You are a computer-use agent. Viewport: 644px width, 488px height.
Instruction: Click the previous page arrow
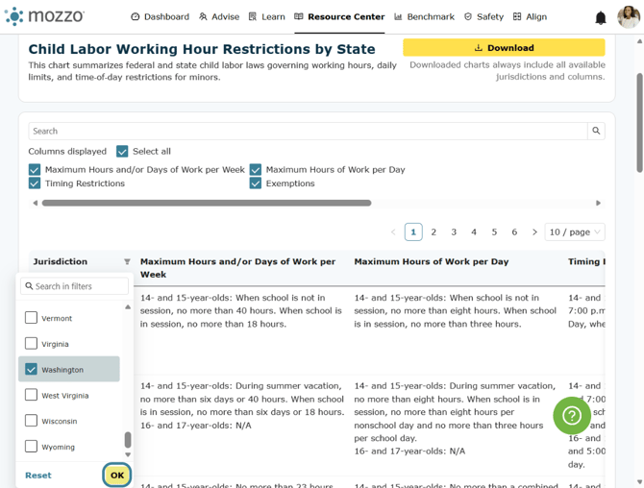[393, 232]
